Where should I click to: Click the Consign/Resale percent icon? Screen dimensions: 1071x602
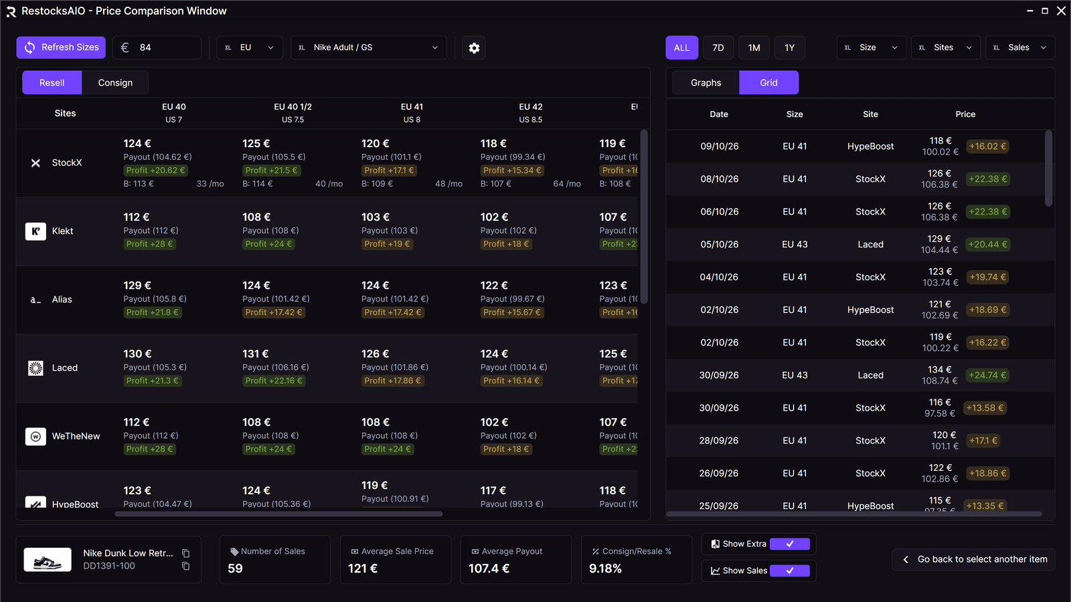(595, 551)
